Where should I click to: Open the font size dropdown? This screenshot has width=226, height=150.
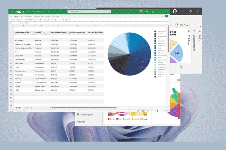pos(37,20)
